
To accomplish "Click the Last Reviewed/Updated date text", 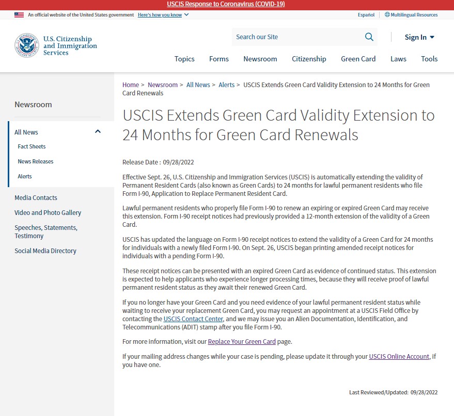I will 393,392.
